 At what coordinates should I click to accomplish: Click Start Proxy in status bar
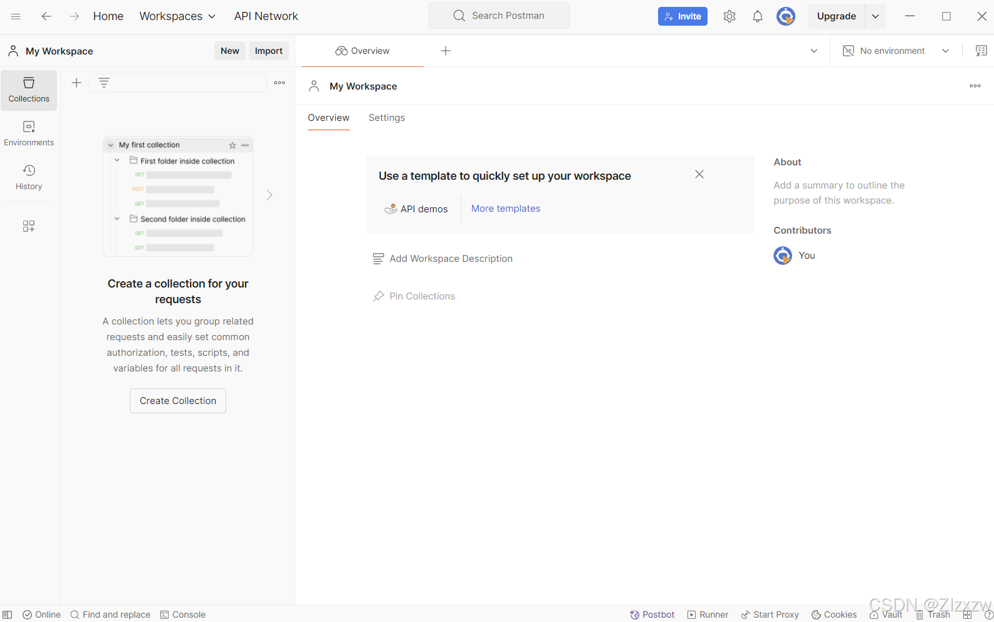click(770, 614)
